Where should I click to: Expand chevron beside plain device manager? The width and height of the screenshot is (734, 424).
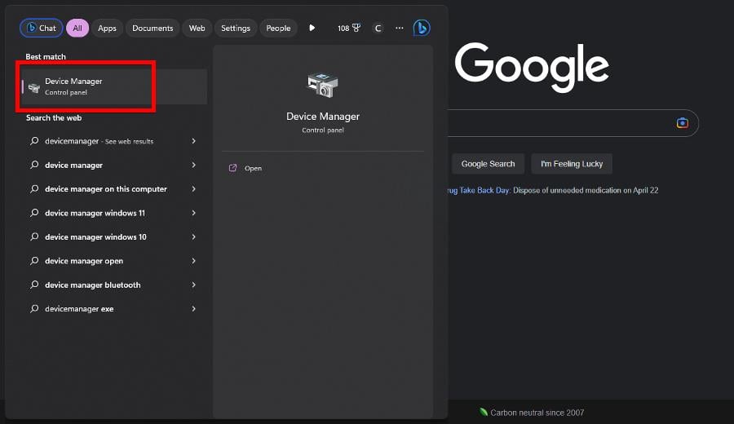pos(194,166)
